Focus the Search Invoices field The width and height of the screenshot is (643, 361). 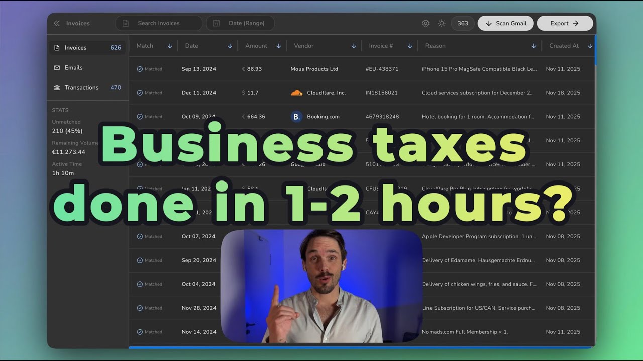[x=159, y=23]
